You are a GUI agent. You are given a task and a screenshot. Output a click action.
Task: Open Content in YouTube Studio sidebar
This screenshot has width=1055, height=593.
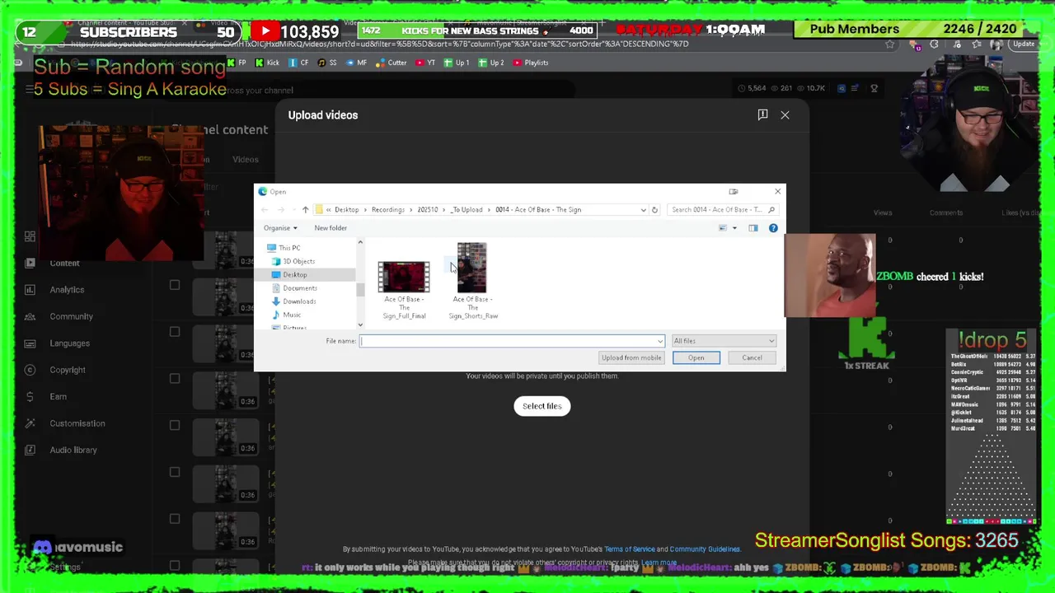click(64, 264)
